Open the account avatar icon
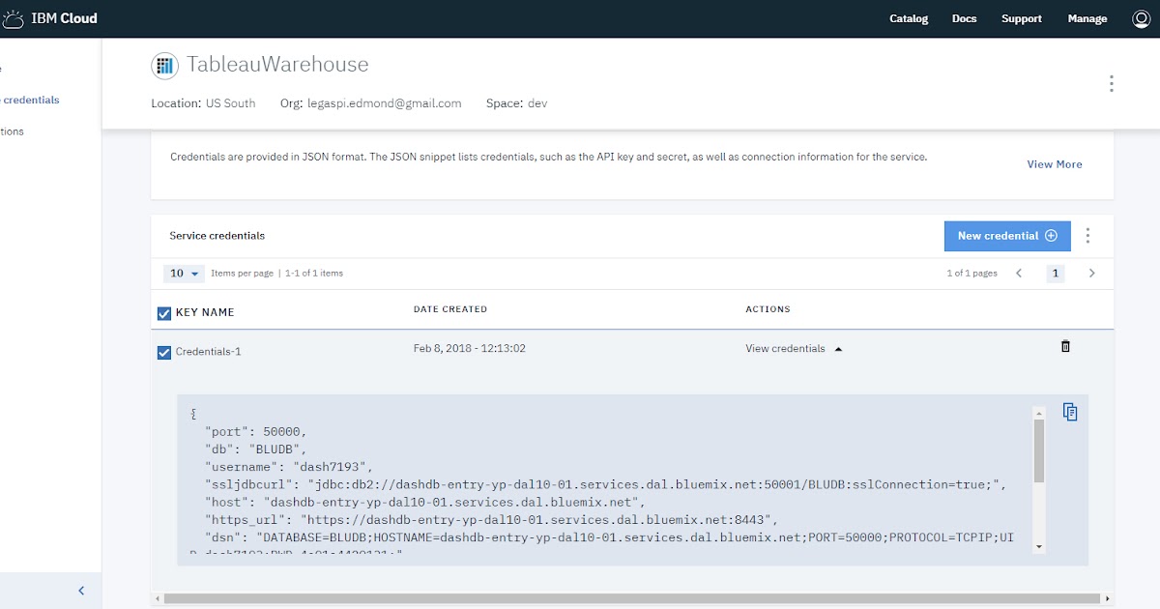The width and height of the screenshot is (1160, 609). coord(1142,17)
